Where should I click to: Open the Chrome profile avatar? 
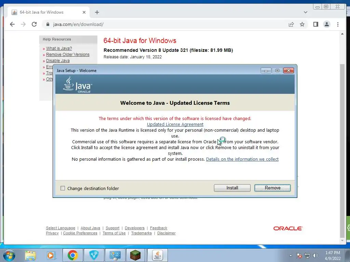click(x=326, y=24)
